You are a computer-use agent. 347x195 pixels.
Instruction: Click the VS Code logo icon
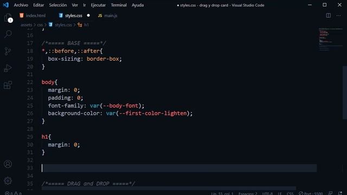coord(6,5)
